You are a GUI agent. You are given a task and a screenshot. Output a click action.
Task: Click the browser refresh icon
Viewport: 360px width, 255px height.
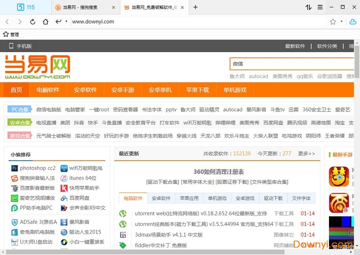click(x=33, y=22)
